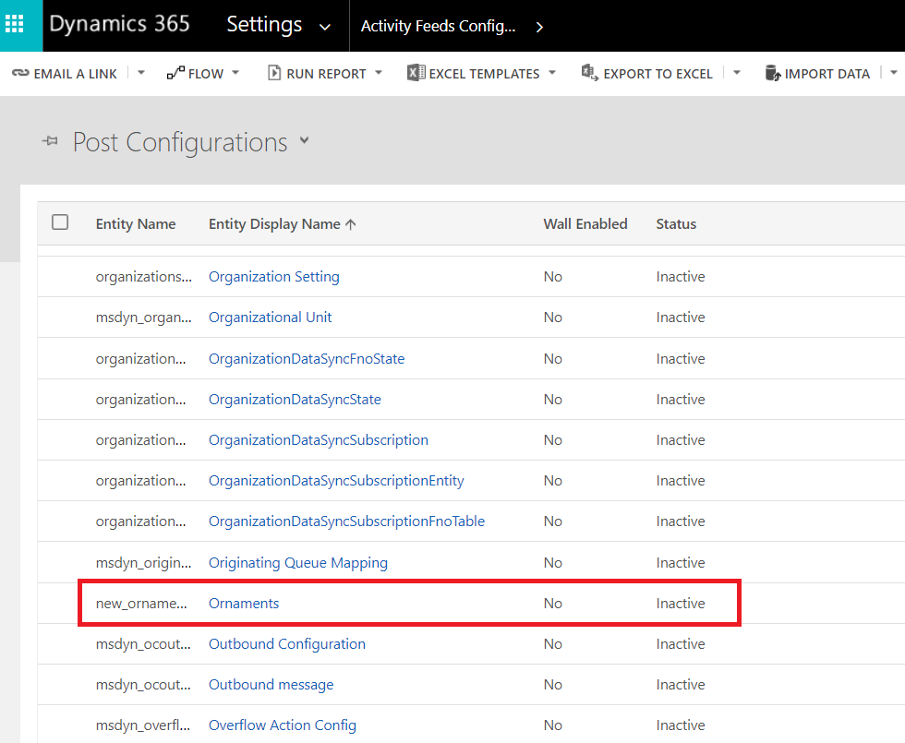Image resolution: width=905 pixels, height=743 pixels.
Task: Click the pin icon beside Post Configurations
Action: point(51,142)
